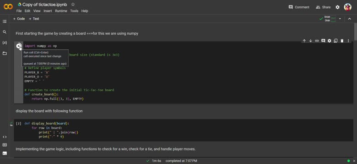Collapse the header with the chevron

pos(350,19)
